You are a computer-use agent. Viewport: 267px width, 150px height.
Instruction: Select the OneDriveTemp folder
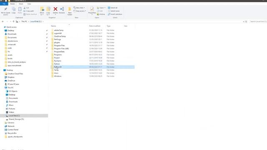(60, 36)
